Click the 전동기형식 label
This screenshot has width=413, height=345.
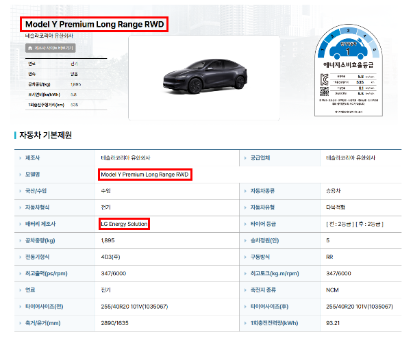point(37,257)
